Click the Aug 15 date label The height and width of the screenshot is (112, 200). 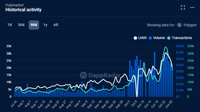click(42, 104)
